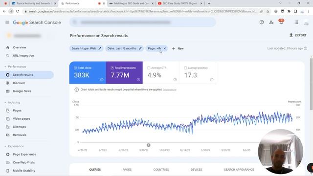The height and width of the screenshot is (176, 313).
Task: Click the page vertical scrollbar
Action: [x=311, y=84]
